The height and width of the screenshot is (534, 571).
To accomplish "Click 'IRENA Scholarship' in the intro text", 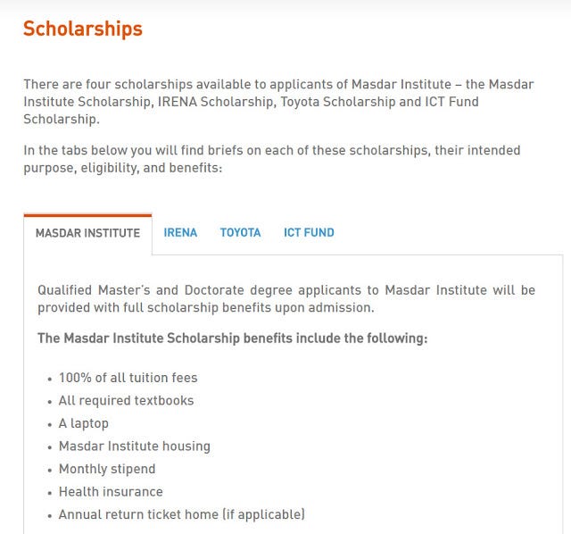I will [x=215, y=102].
